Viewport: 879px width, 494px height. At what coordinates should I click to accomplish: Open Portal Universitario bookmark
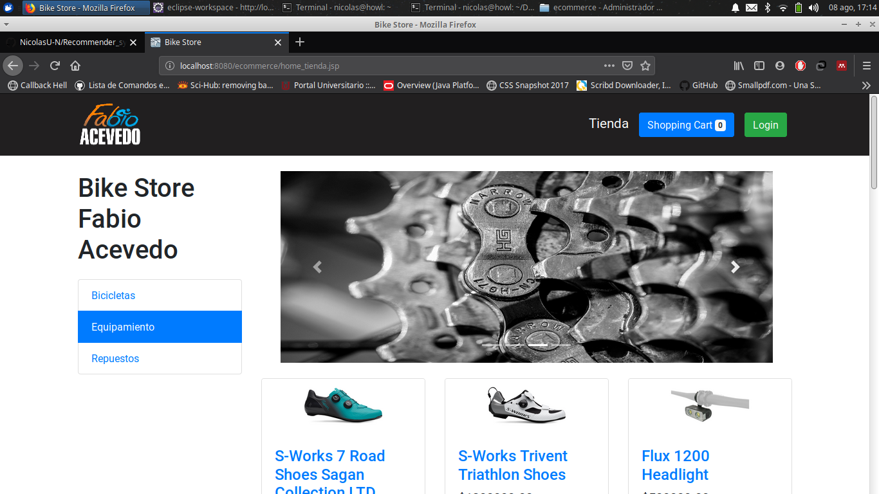328,85
